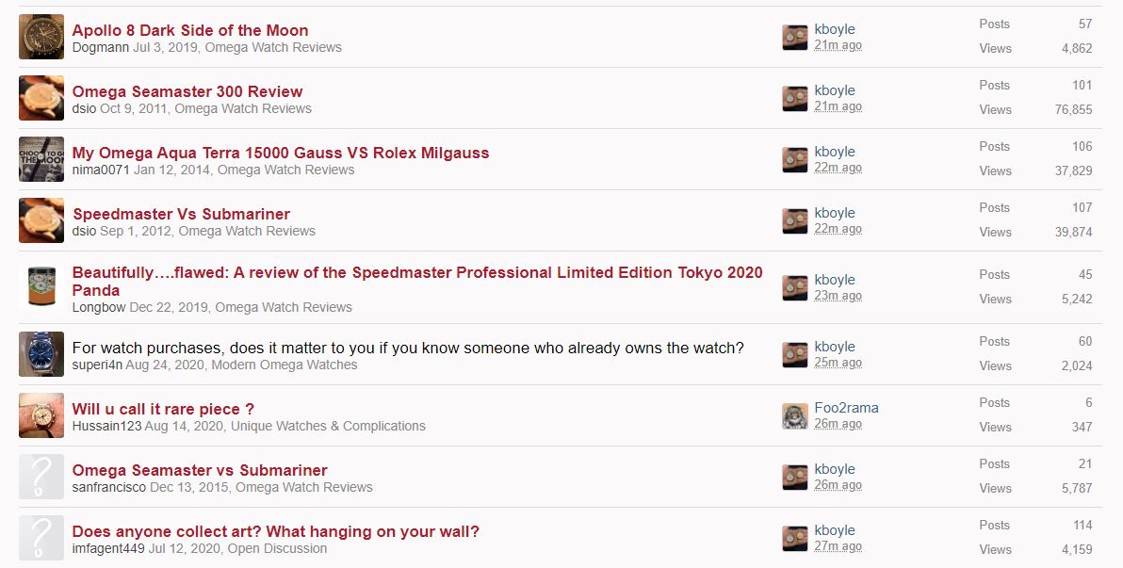Open Aqua Terra 15000 Gauss VS Milgauss thread
This screenshot has width=1123, height=568.
(281, 153)
